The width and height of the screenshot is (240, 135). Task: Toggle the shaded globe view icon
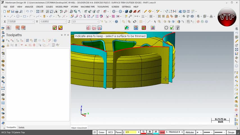tap(121, 12)
